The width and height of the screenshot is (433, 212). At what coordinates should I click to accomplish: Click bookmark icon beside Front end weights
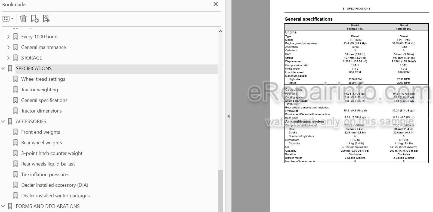pyautogui.click(x=16, y=132)
